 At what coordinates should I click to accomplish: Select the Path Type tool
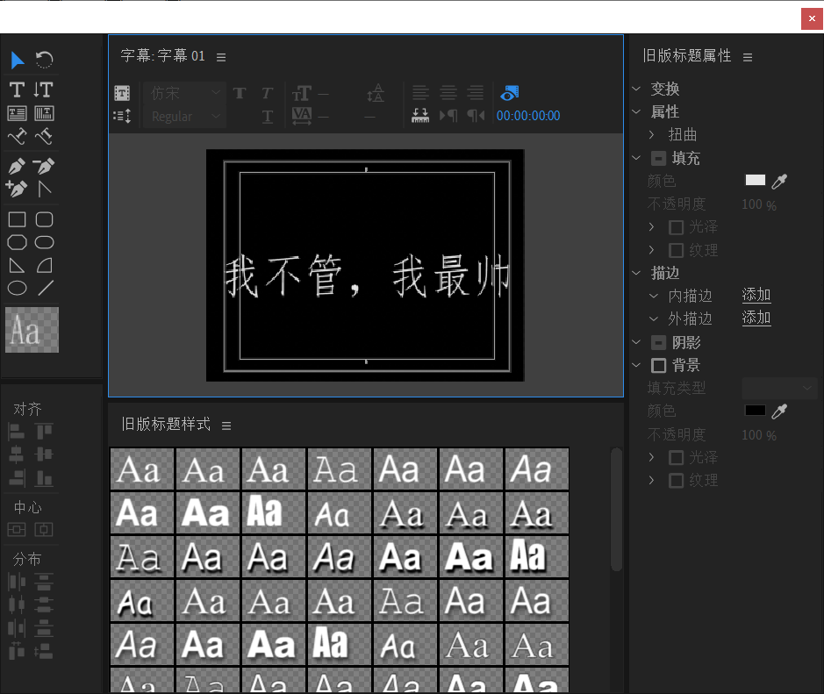tap(17, 137)
